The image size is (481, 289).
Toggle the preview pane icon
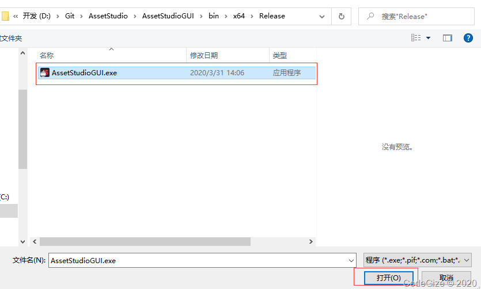[447, 38]
